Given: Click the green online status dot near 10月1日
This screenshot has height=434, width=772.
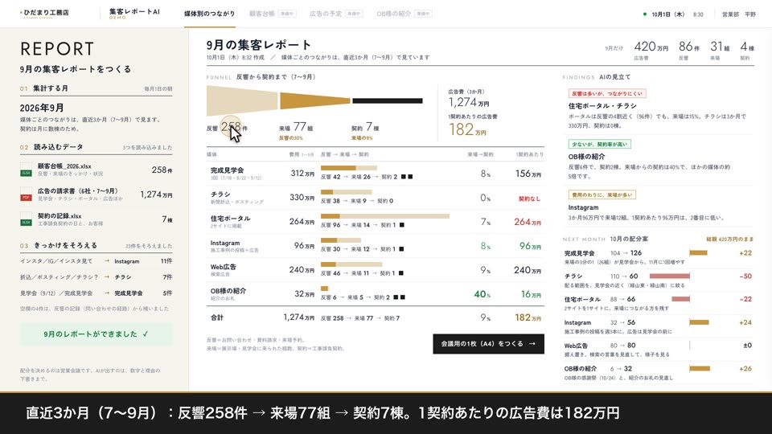Looking at the screenshot, I should click(644, 14).
